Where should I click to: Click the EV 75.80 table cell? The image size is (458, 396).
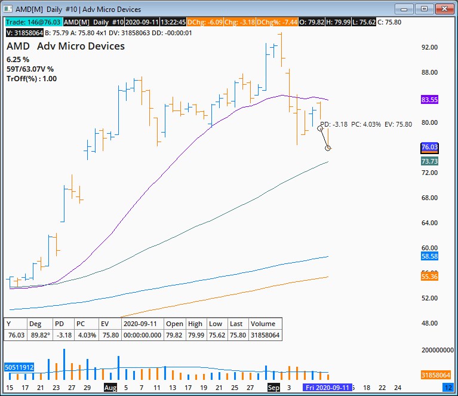coord(110,335)
